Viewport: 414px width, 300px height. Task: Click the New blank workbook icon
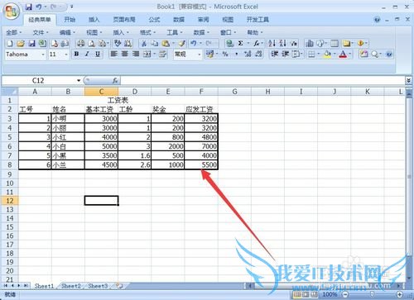[x=10, y=43]
